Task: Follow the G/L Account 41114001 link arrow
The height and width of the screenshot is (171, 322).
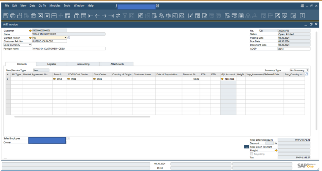Action: point(222,79)
